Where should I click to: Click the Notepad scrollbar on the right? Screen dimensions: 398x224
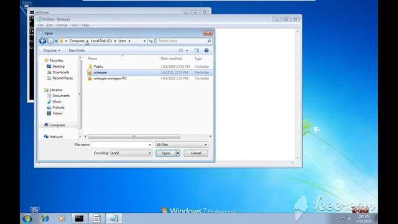[x=297, y=95]
